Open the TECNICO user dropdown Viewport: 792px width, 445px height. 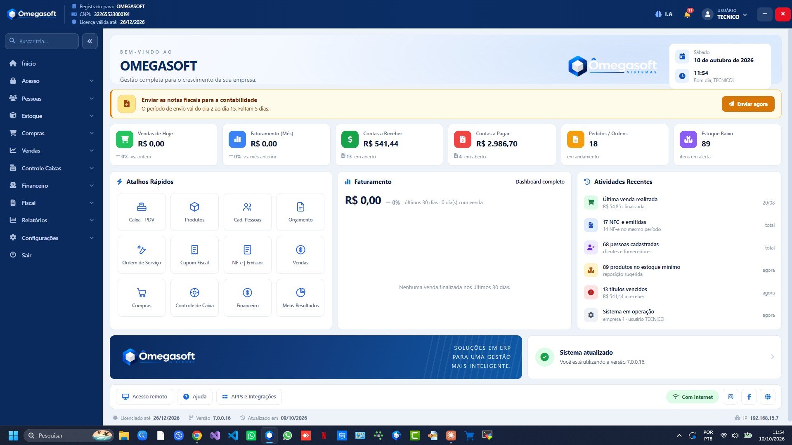click(x=725, y=14)
